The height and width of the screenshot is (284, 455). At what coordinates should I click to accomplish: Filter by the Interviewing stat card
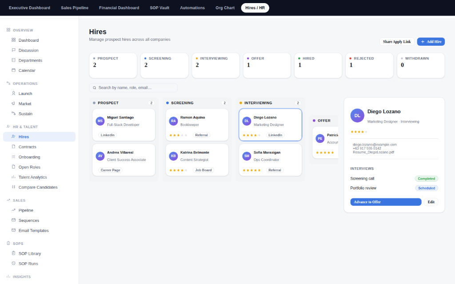click(216, 66)
